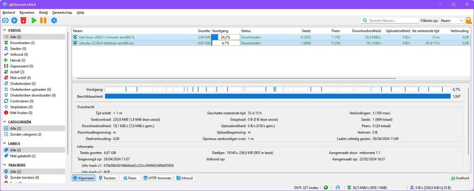Switch to the Trackers tab
474x191 pixels.
coord(107,178)
